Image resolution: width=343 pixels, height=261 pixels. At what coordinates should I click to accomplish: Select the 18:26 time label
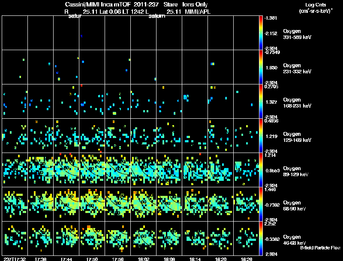coord(246,259)
